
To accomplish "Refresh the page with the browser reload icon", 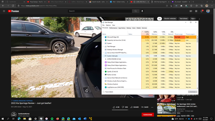I will click(x=13, y=6).
